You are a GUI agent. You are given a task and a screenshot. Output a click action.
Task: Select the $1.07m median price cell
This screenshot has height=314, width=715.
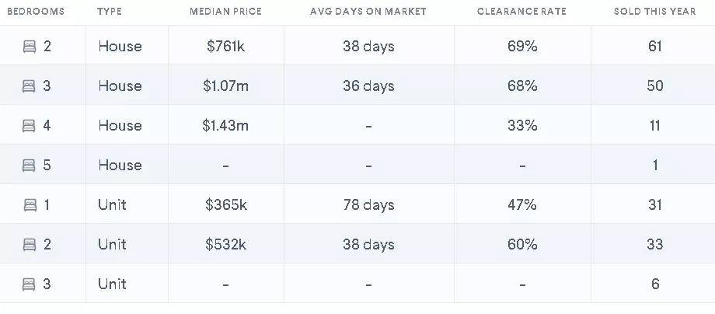pyautogui.click(x=226, y=86)
